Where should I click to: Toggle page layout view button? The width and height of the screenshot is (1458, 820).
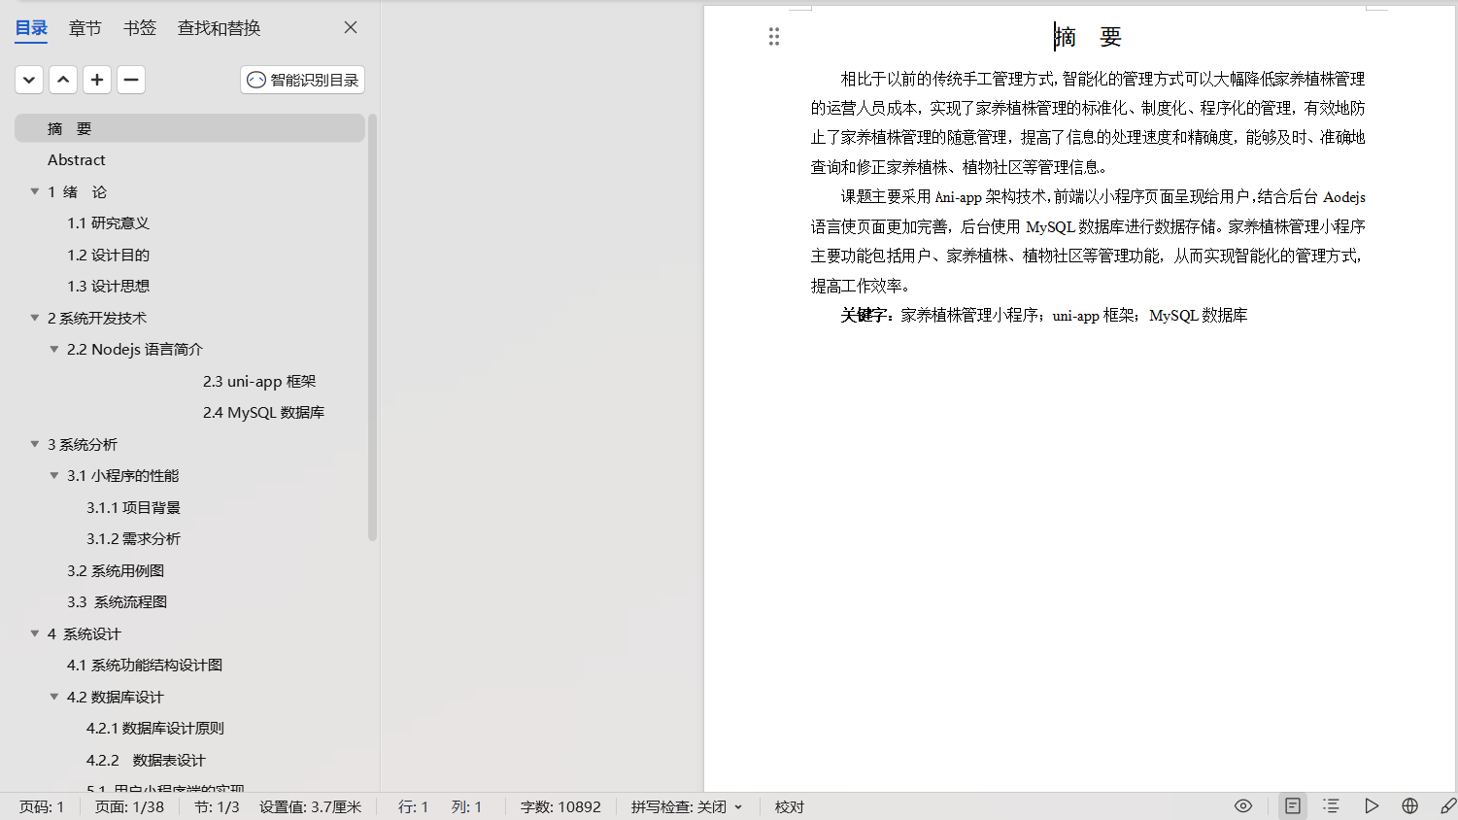tap(1292, 806)
